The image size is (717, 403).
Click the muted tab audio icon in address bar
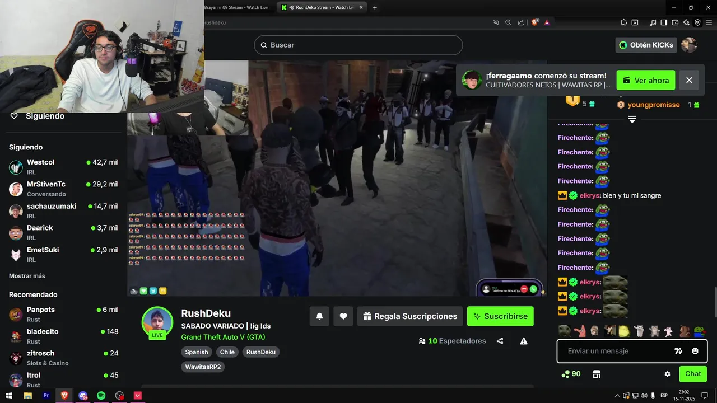496,22
